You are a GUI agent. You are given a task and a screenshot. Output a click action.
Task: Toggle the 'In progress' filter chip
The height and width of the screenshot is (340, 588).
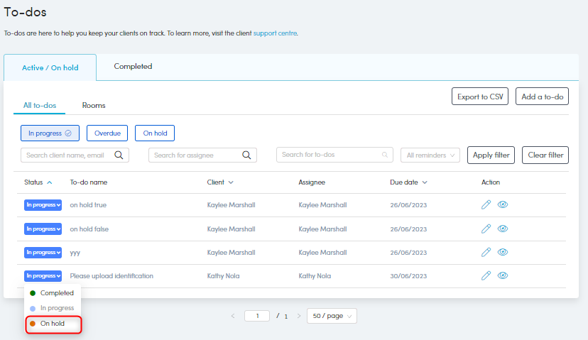pyautogui.click(x=50, y=133)
